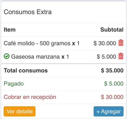Select the Café molido - 500 gramos row
This screenshot has width=127, height=119.
click(63, 43)
